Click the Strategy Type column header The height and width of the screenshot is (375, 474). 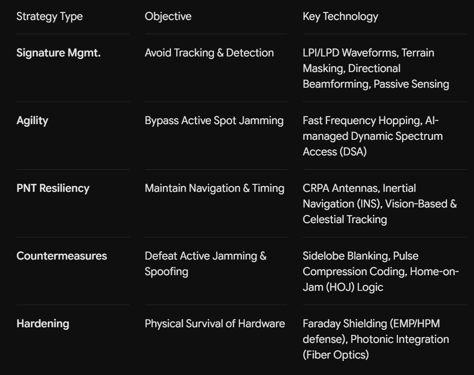coord(49,16)
